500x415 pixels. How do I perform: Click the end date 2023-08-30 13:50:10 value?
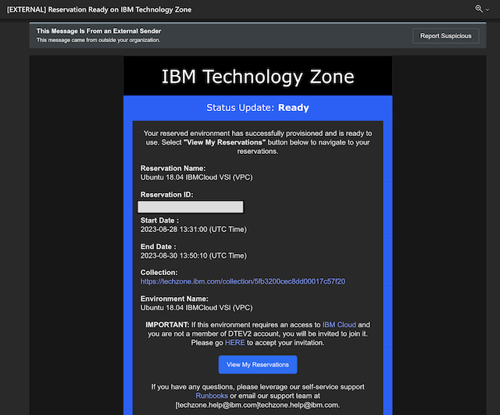tap(194, 256)
